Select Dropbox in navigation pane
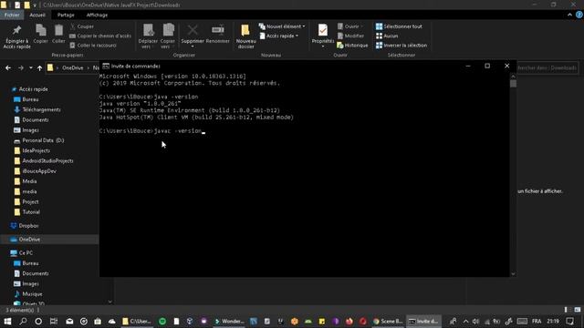 coord(28,226)
